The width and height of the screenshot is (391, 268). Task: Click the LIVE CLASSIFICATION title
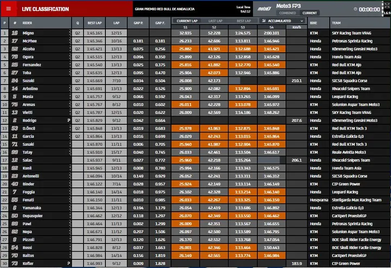tap(46, 9)
